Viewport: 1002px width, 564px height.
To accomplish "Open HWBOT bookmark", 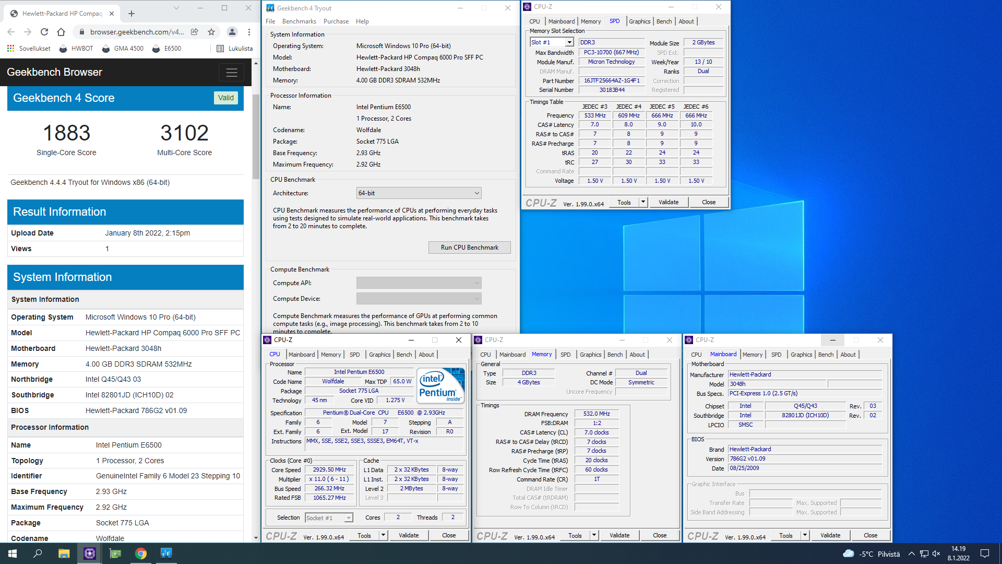I will 76,49.
